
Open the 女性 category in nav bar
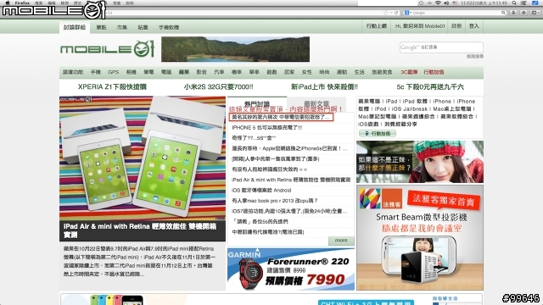coord(306,72)
